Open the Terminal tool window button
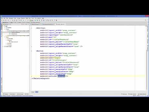Viewport: 149px width, 112px height. [x=6, y=94]
